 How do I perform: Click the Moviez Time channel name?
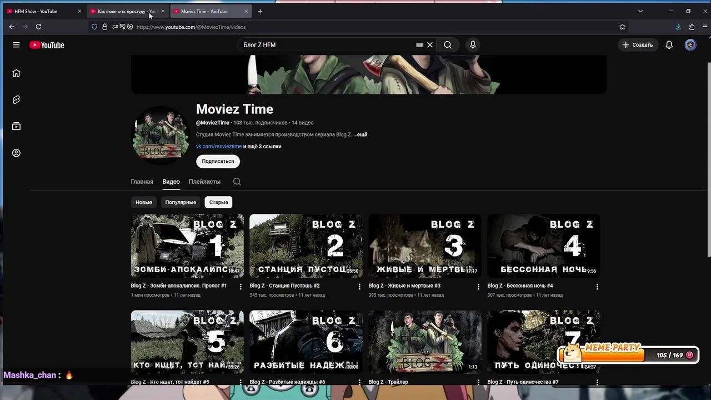tap(234, 109)
